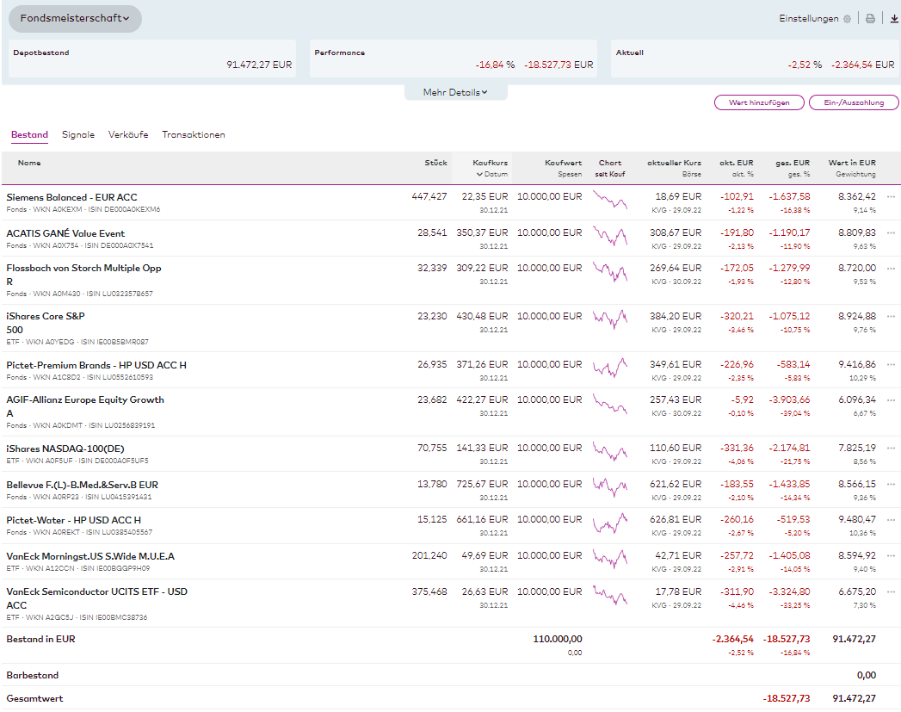Open three-dot menu for VanEck Semiconductor row
The image size is (901, 712).
(x=891, y=591)
